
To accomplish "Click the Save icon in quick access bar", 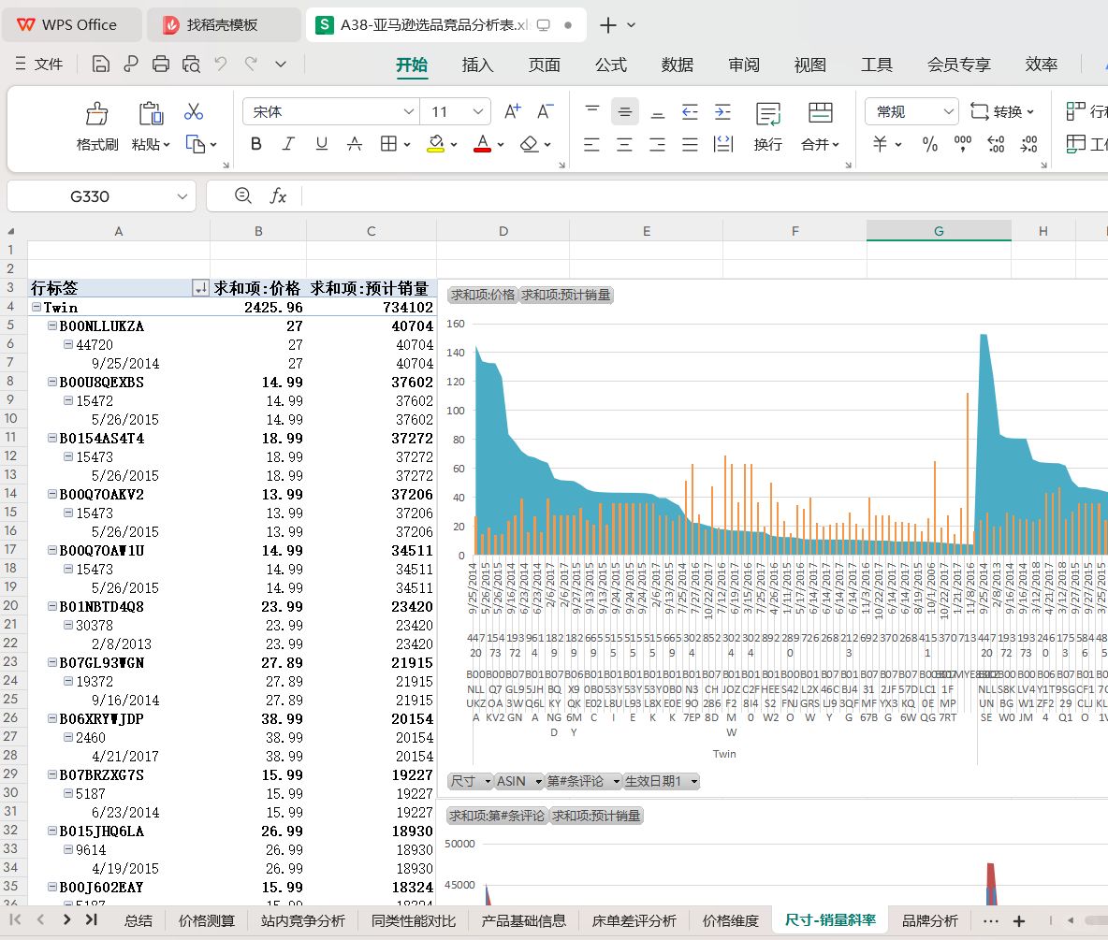I will tap(100, 65).
